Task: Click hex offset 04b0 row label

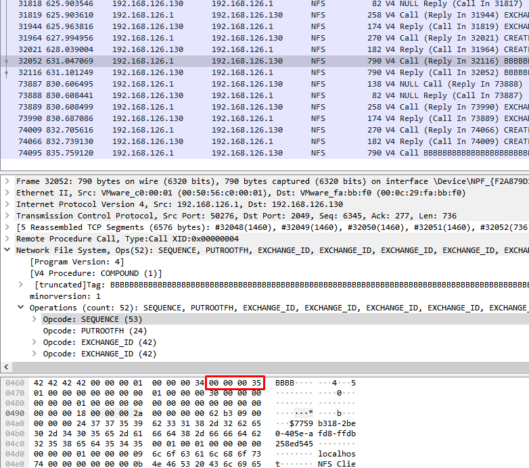Action: [15, 434]
